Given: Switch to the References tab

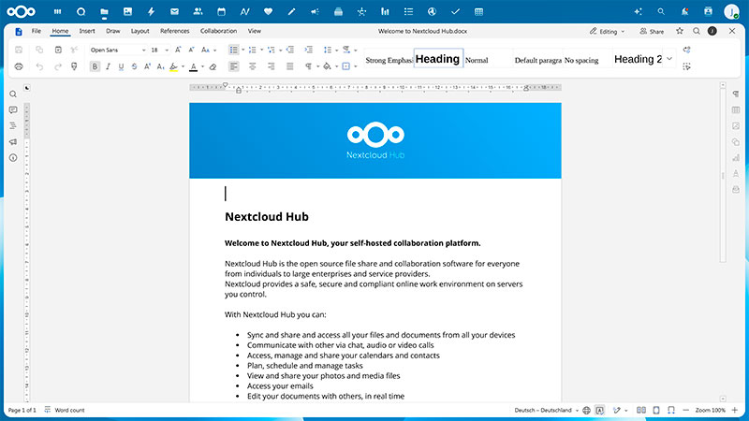Looking at the screenshot, I should click(174, 31).
